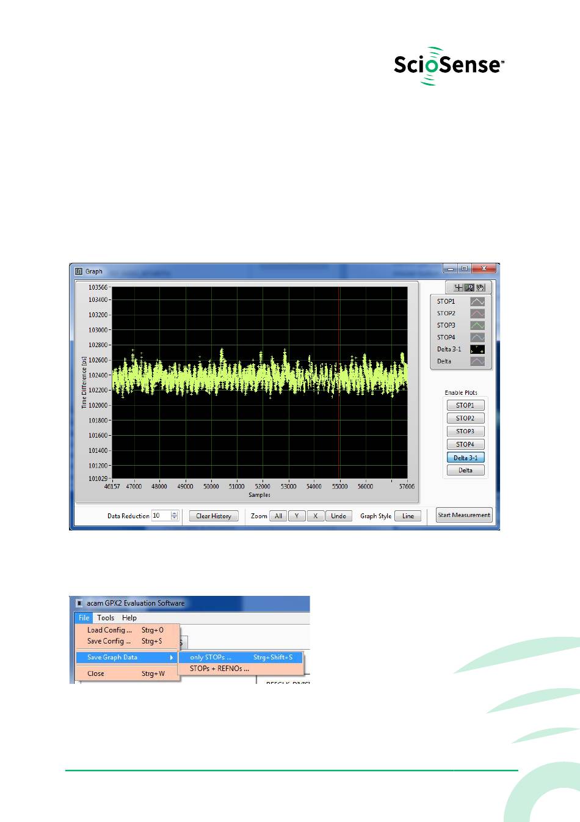Click Start Measurement button

pyautogui.click(x=464, y=515)
